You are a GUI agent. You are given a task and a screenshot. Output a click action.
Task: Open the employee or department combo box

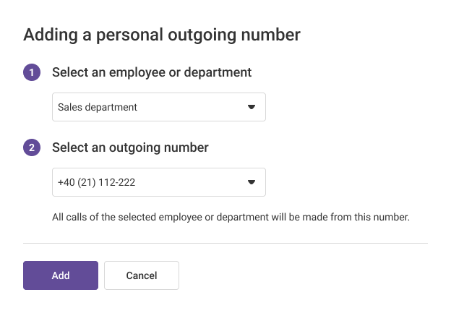click(159, 107)
